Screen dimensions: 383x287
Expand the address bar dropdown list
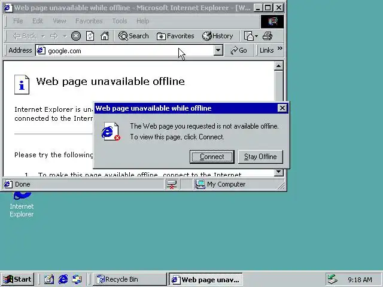coord(218,50)
